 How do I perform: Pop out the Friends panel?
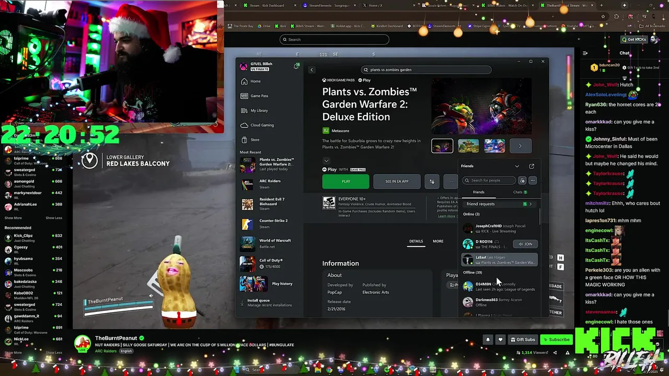[x=532, y=166]
